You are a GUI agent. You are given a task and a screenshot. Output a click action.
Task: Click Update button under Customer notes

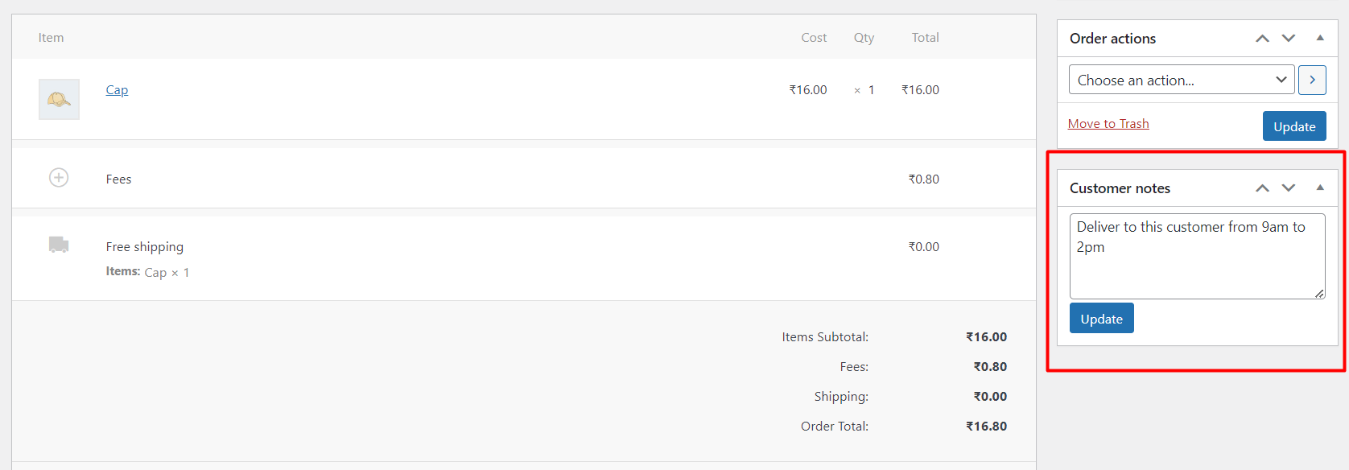pyautogui.click(x=1101, y=319)
